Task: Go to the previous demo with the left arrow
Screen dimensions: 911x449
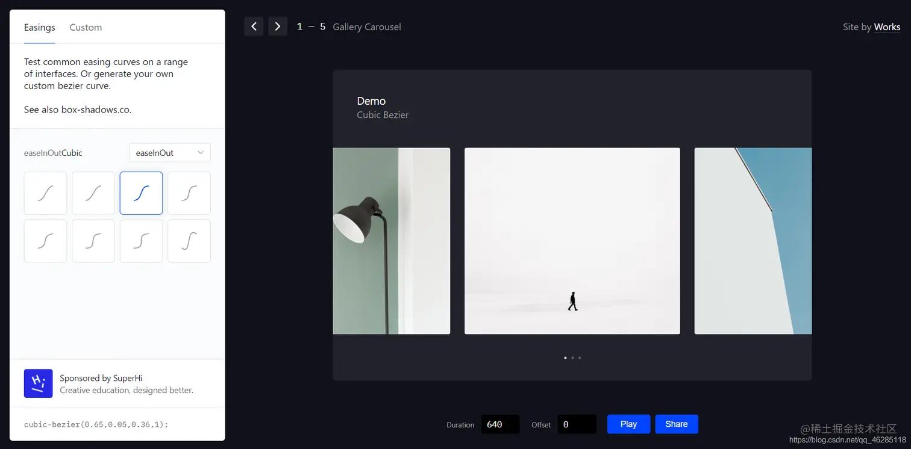Action: tap(254, 26)
